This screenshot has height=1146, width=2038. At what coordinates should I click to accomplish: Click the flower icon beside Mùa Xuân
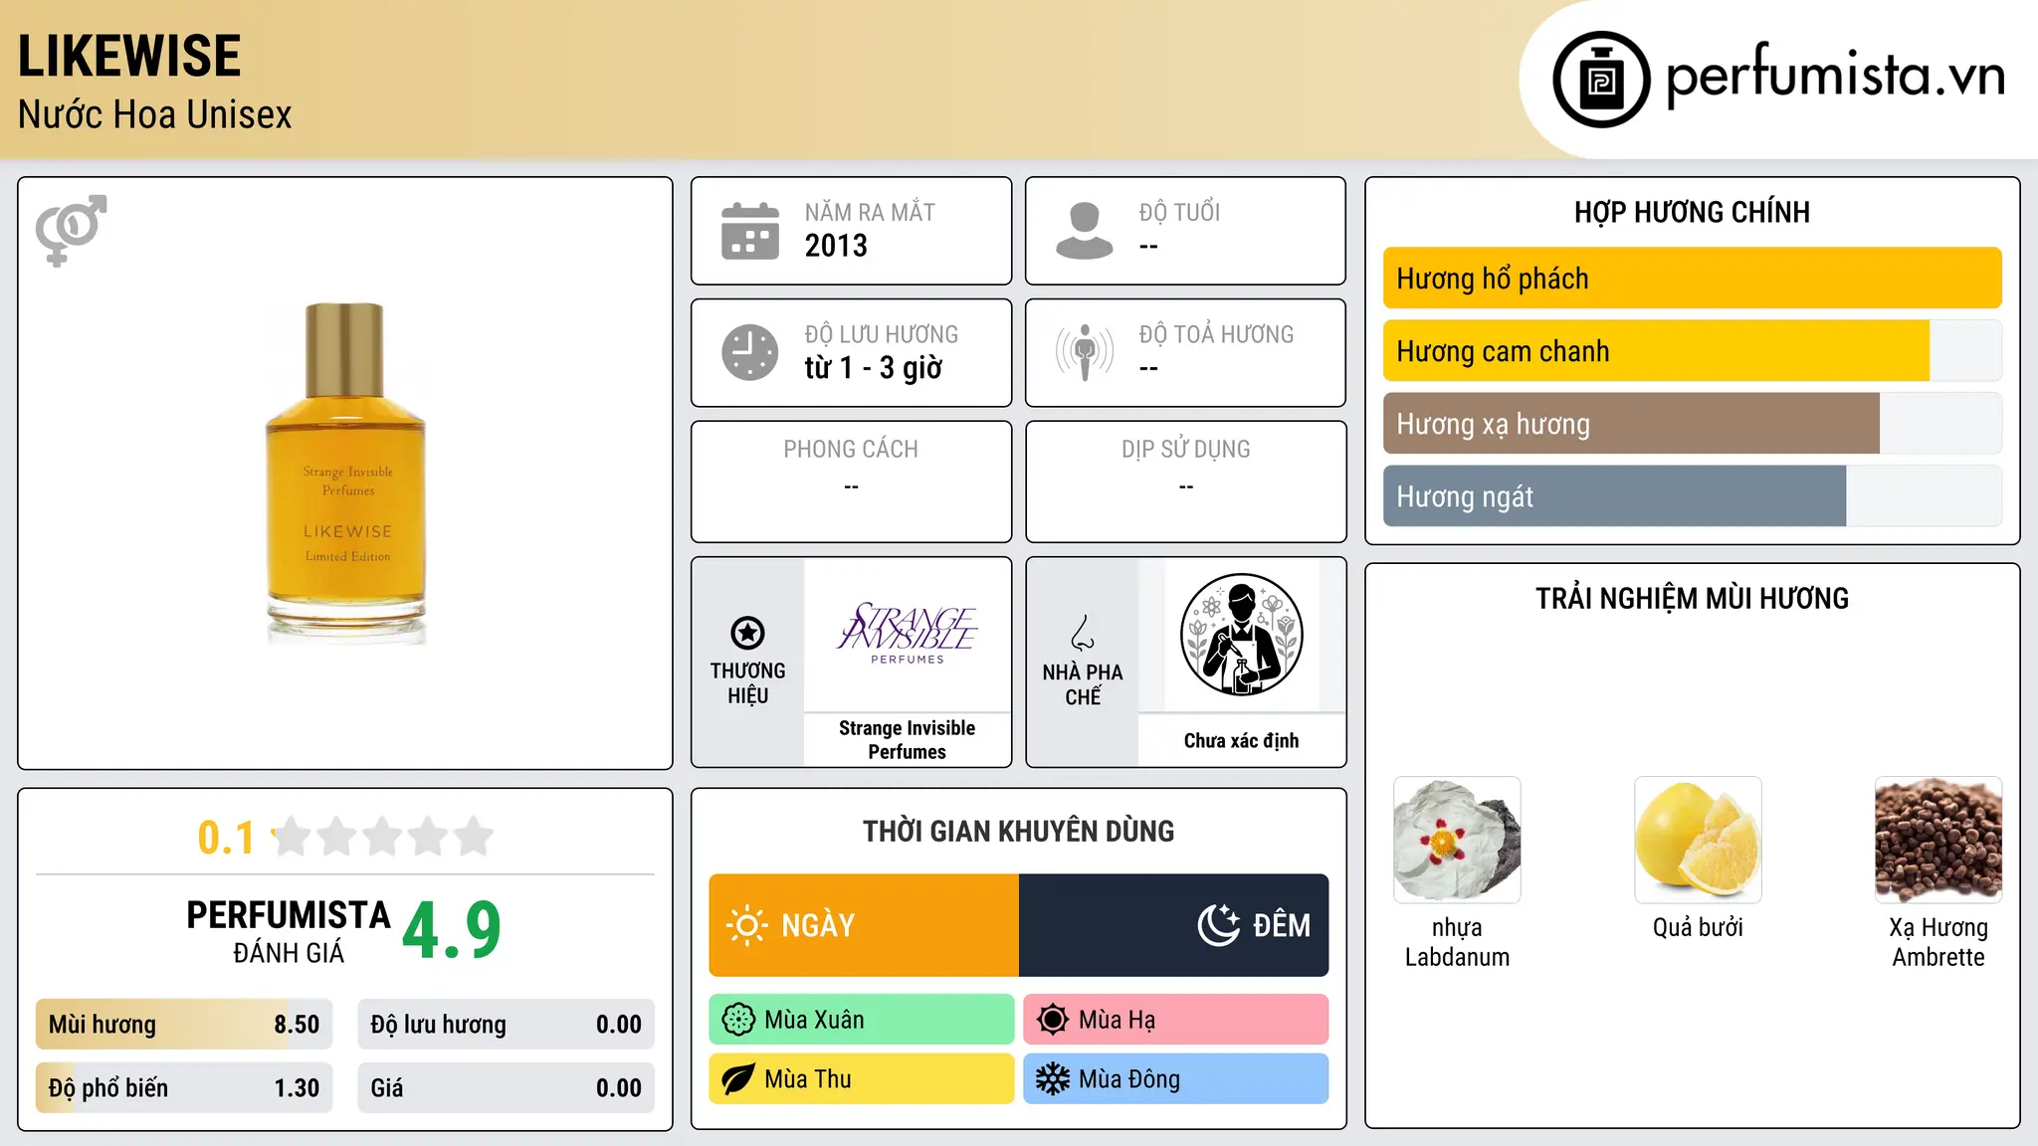click(x=738, y=1020)
